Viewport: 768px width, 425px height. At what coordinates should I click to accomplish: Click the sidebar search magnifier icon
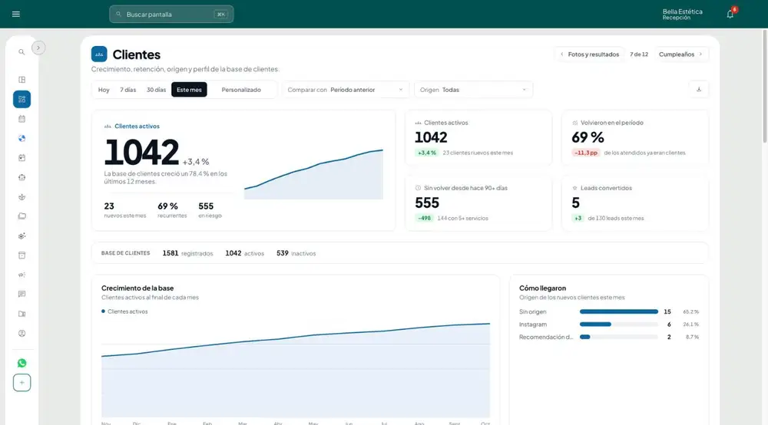point(22,52)
